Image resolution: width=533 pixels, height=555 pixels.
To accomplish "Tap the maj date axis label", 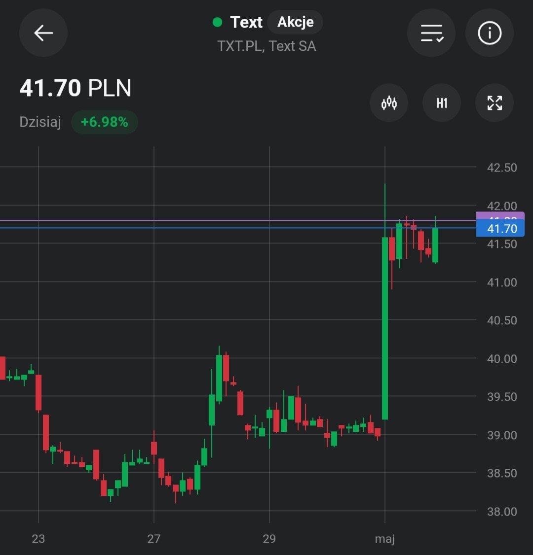I will pyautogui.click(x=385, y=539).
